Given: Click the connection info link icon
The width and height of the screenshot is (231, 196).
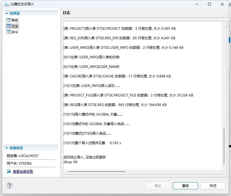Looking at the screenshot, I should 9,171.
